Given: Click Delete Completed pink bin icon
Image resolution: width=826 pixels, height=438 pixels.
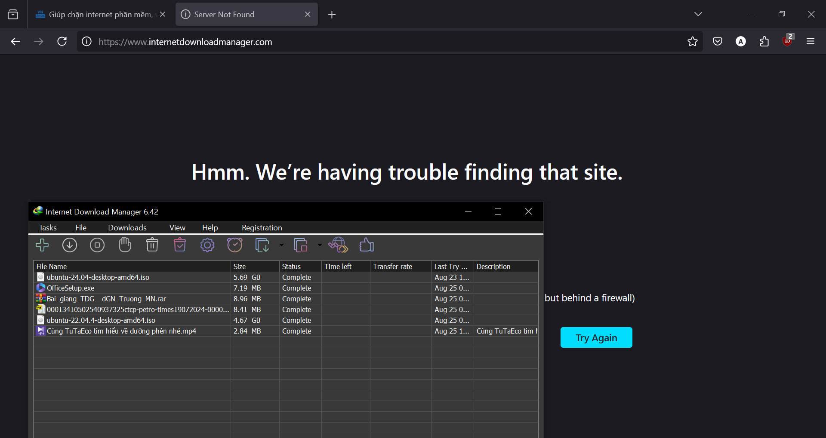Looking at the screenshot, I should (x=180, y=245).
